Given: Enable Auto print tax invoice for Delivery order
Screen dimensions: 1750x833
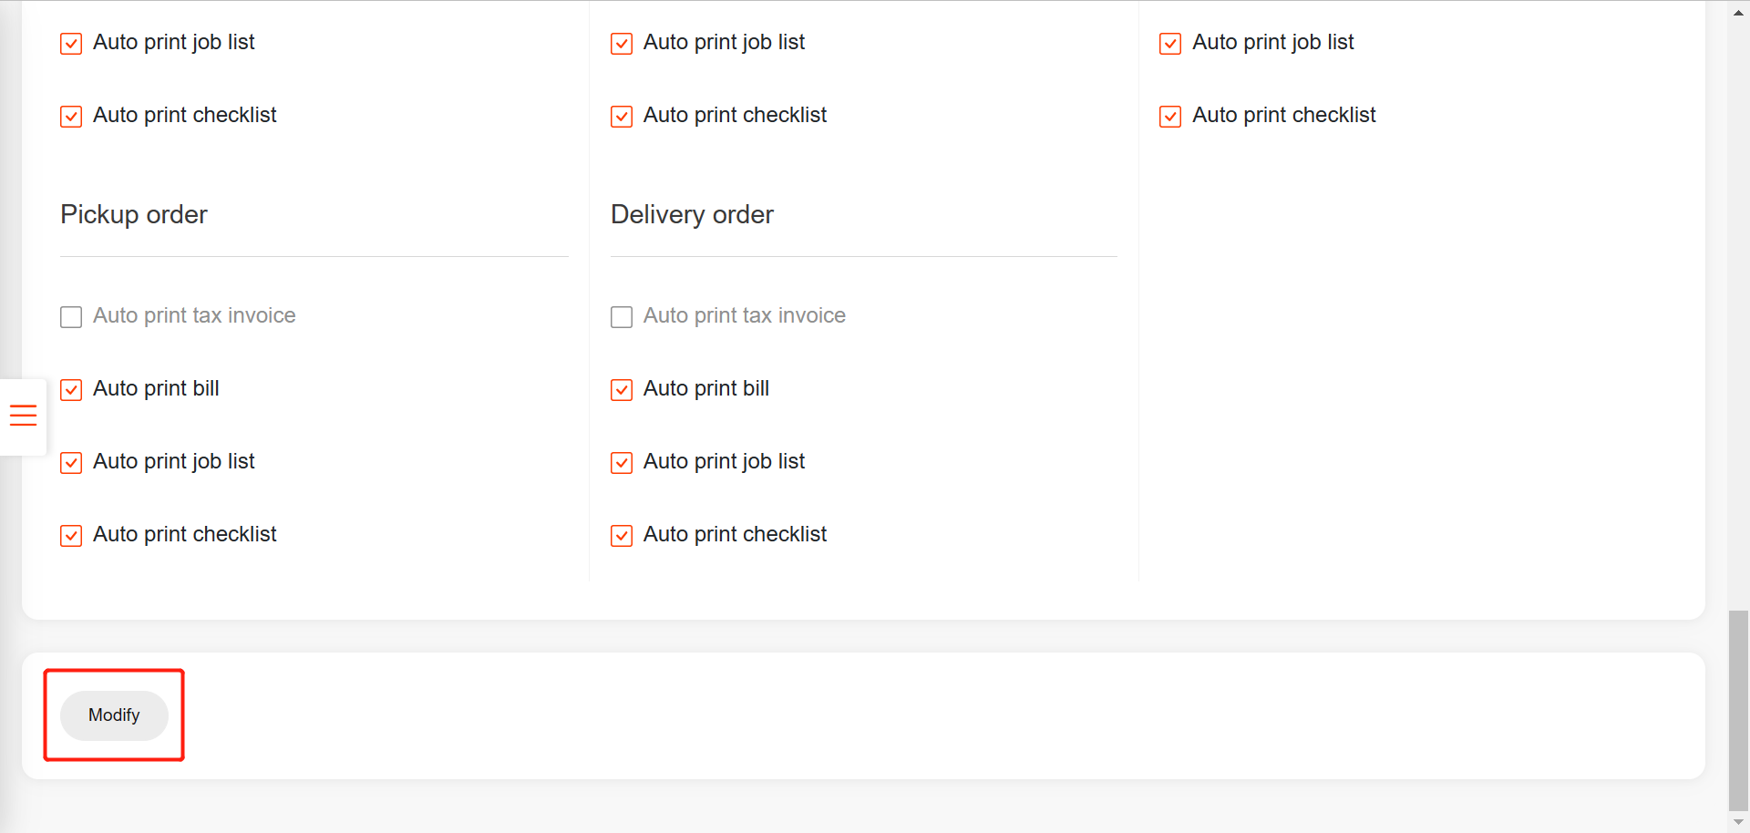Looking at the screenshot, I should pyautogui.click(x=622, y=316).
